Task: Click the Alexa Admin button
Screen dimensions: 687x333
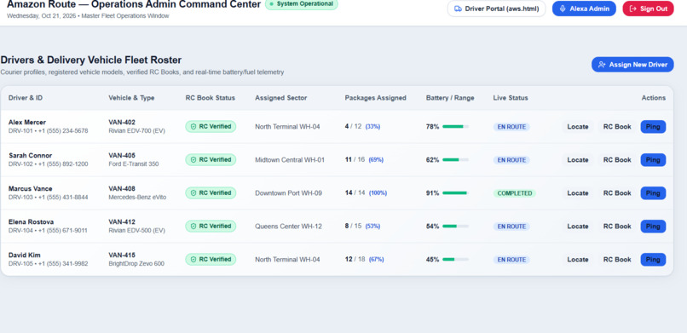Action: tap(584, 9)
